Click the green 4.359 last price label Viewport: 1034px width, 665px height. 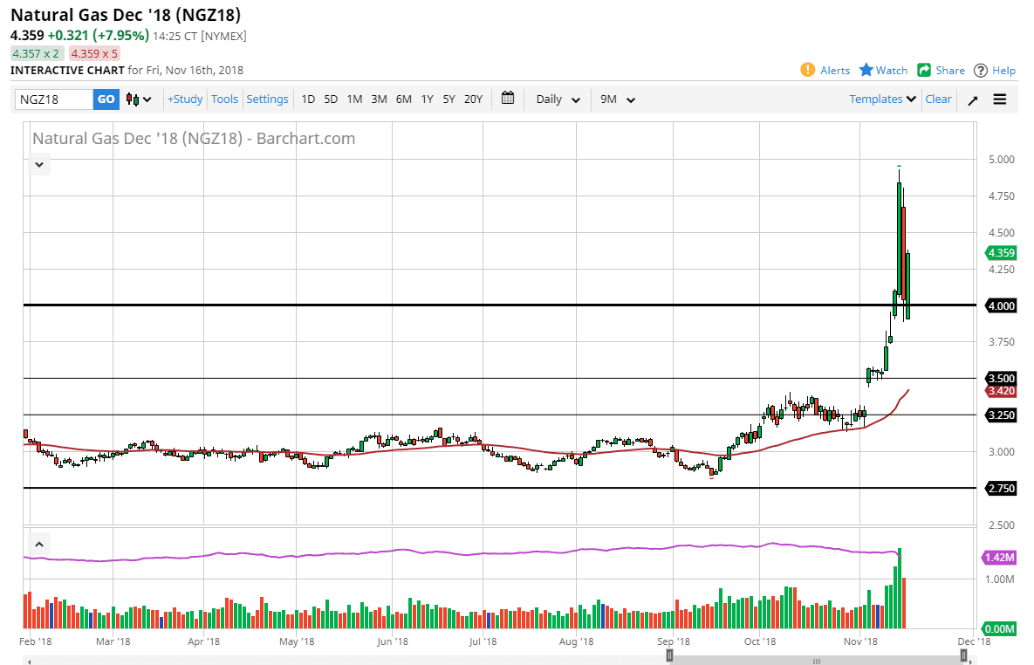pyautogui.click(x=1001, y=253)
